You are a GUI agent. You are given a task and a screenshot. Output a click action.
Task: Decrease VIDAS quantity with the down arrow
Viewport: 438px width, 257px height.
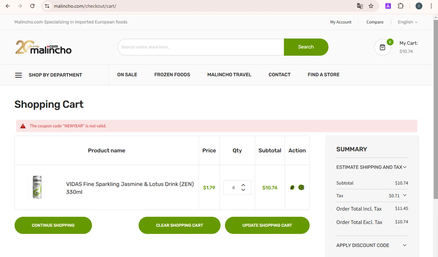click(x=243, y=190)
